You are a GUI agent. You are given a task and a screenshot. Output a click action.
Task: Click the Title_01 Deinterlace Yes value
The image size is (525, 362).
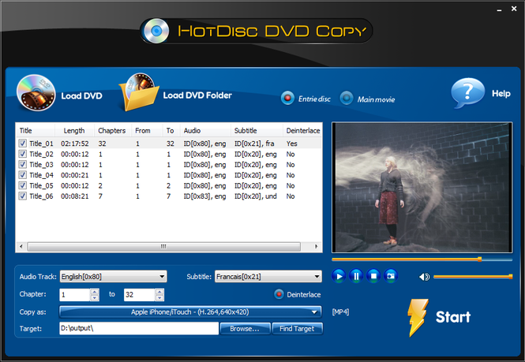pos(291,144)
